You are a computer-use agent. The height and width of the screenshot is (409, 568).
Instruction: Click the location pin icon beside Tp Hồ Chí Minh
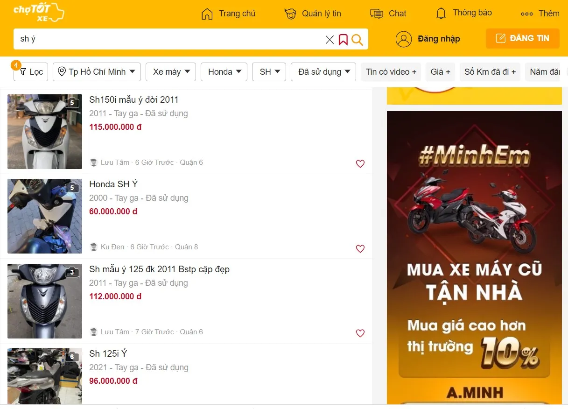(62, 72)
